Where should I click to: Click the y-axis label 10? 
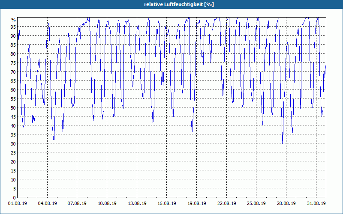(13, 180)
